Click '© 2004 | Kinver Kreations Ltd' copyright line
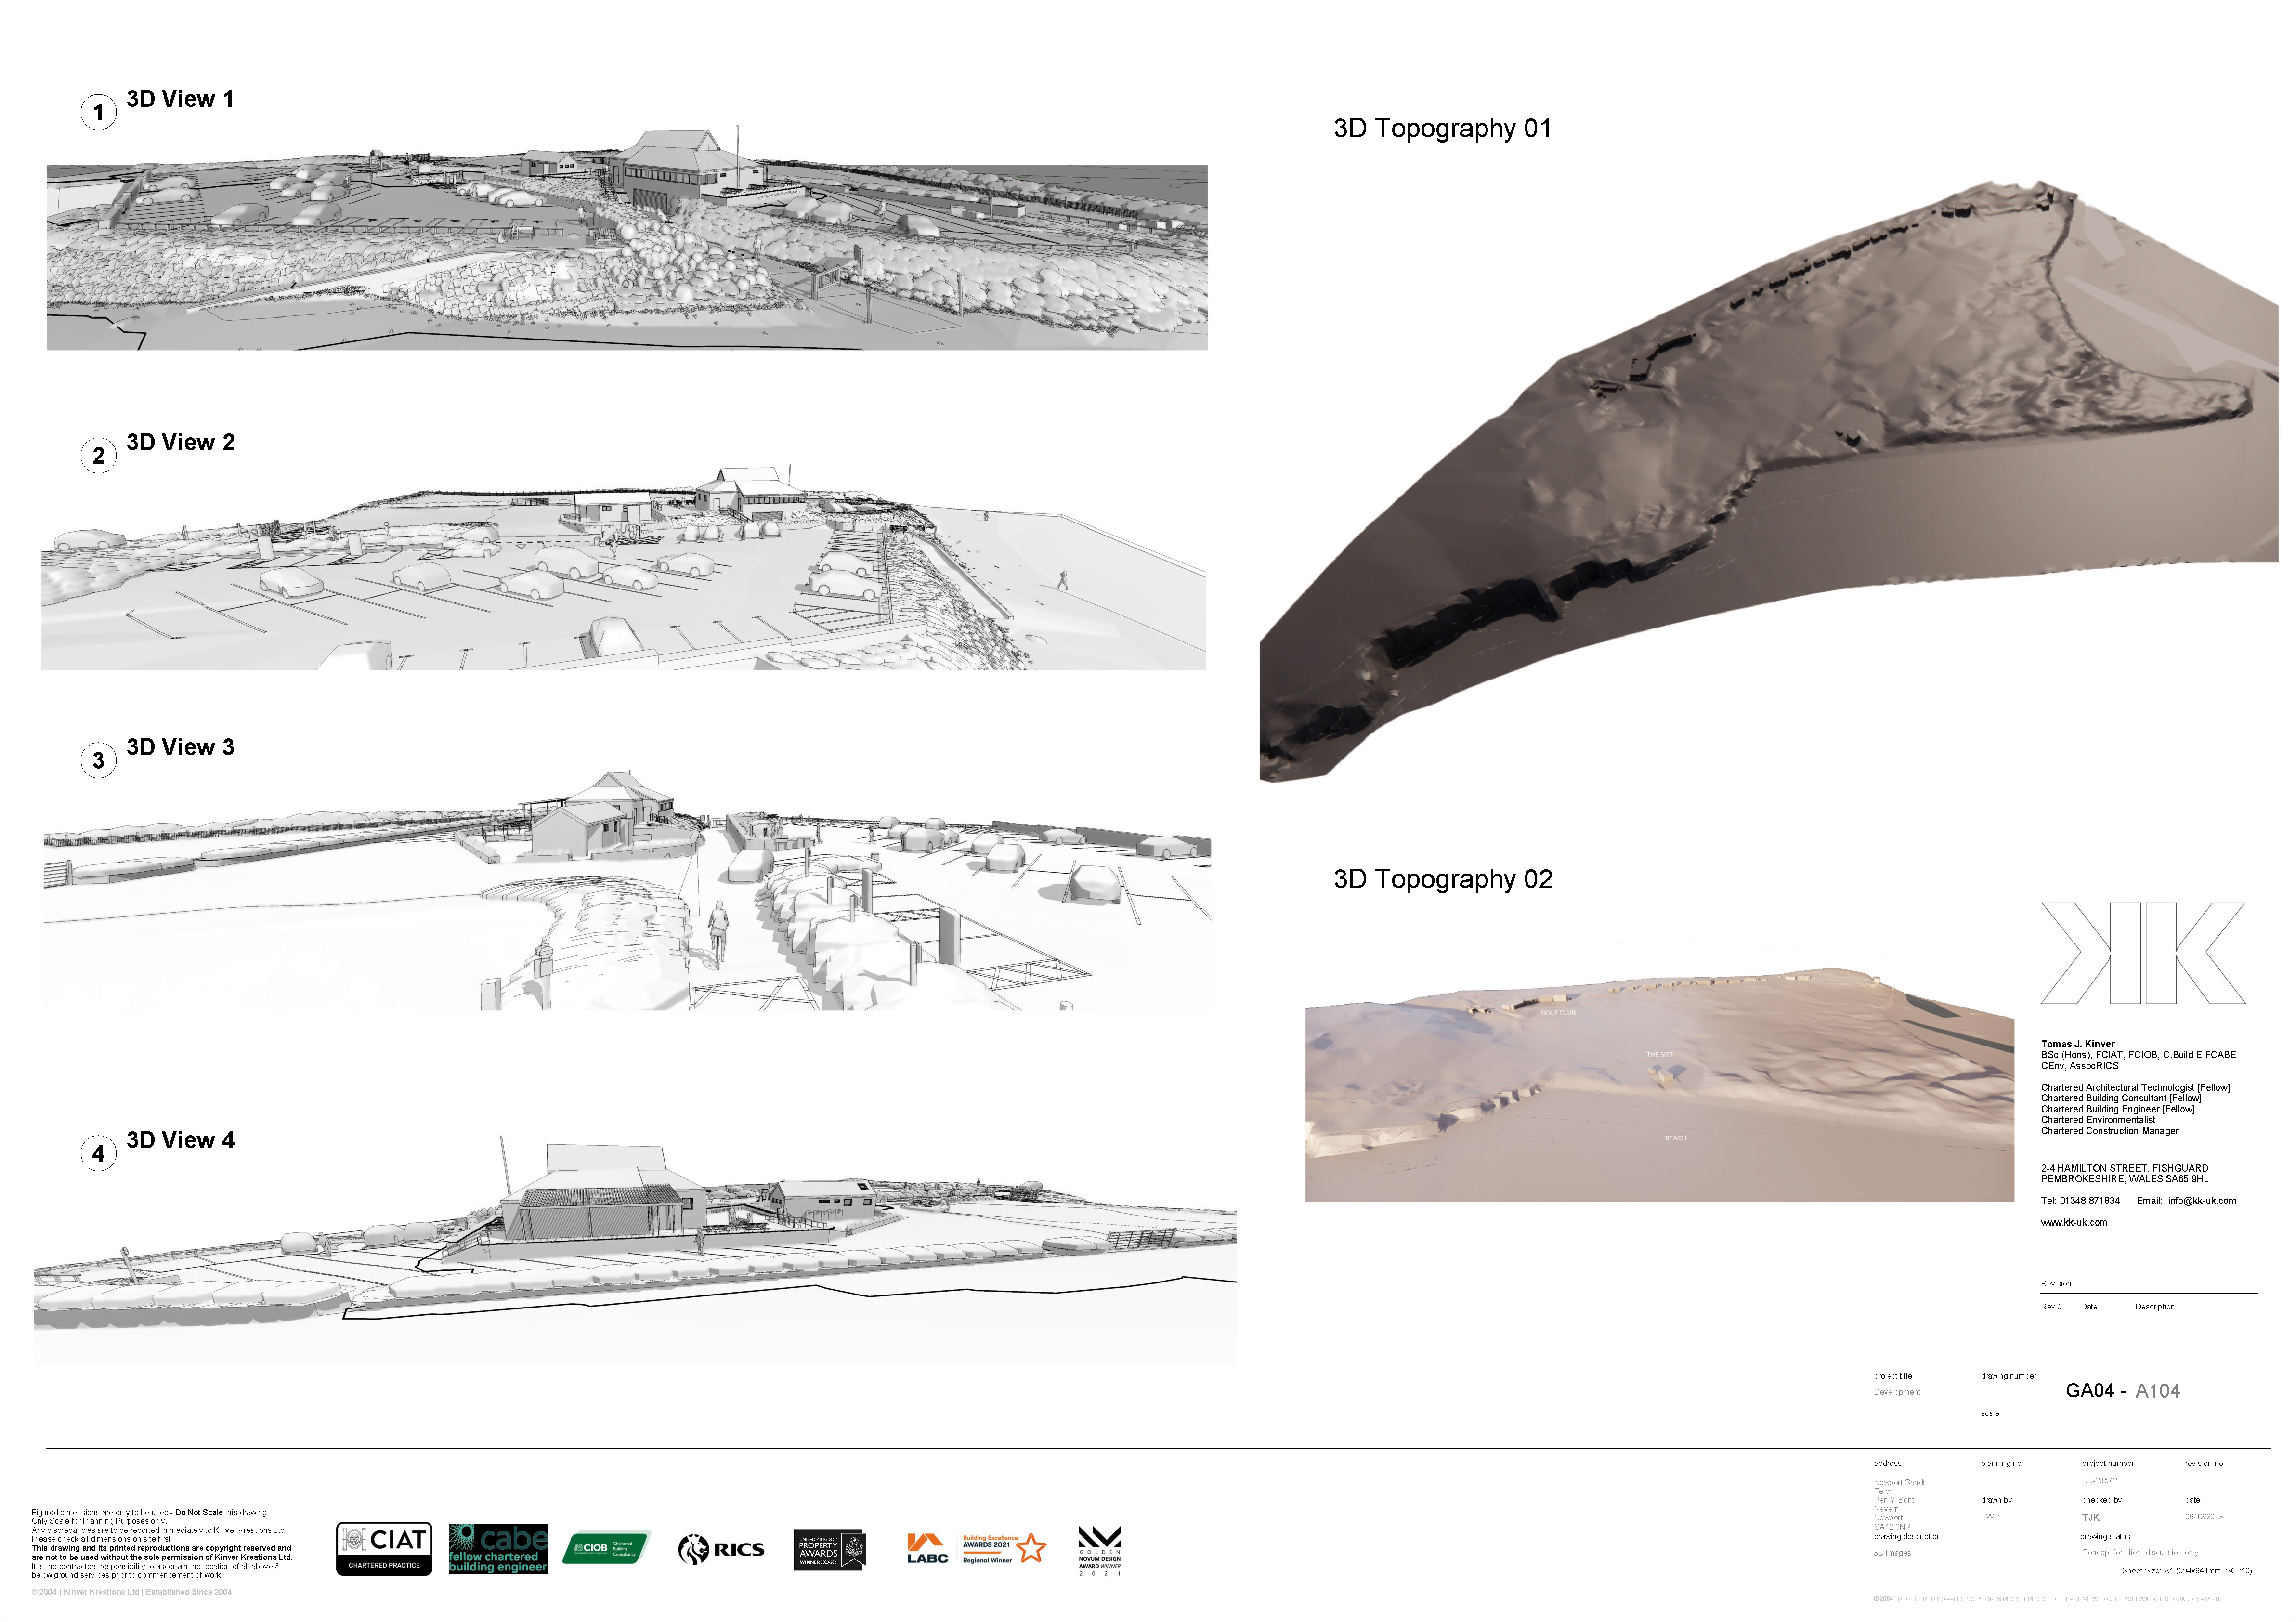 pyautogui.click(x=131, y=1592)
